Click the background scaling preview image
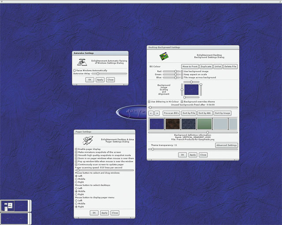The image size is (282, 225). click(x=191, y=90)
